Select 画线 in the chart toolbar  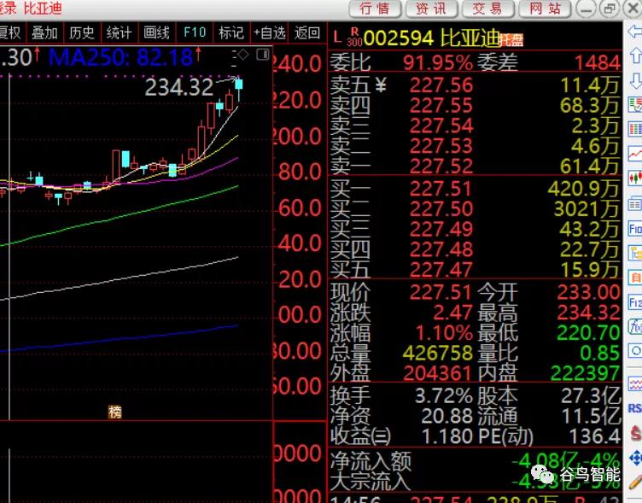pyautogui.click(x=156, y=32)
